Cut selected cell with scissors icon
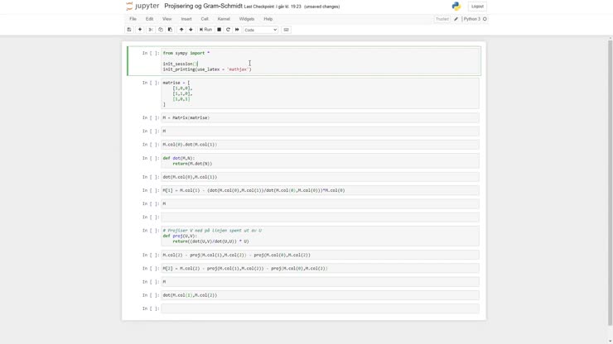 pyautogui.click(x=151, y=30)
